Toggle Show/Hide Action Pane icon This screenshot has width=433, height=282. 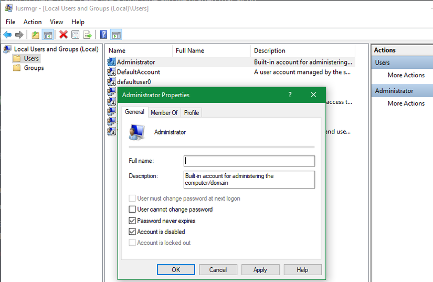click(116, 35)
